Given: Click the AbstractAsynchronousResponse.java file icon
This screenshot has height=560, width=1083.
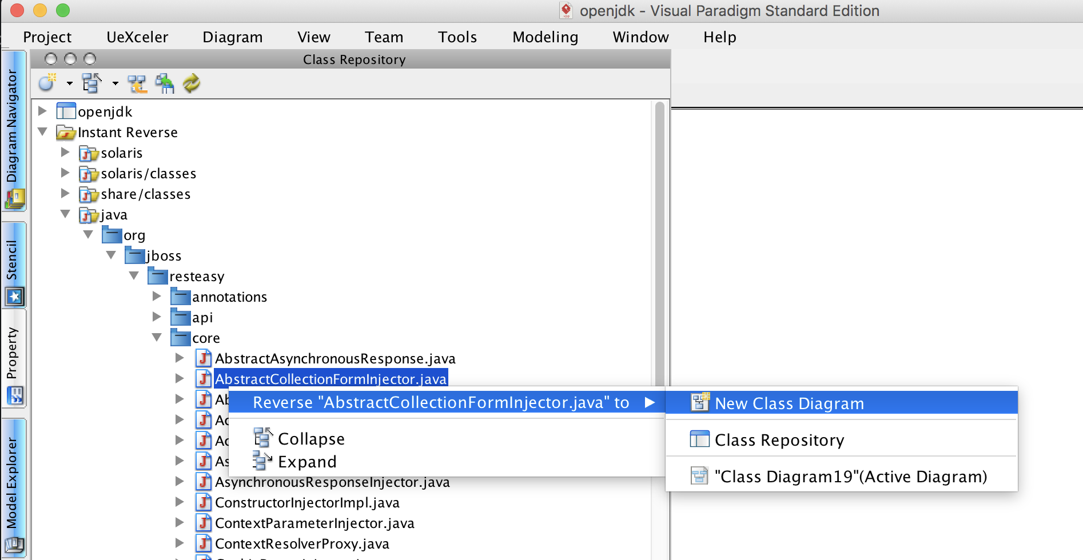Looking at the screenshot, I should click(x=204, y=358).
